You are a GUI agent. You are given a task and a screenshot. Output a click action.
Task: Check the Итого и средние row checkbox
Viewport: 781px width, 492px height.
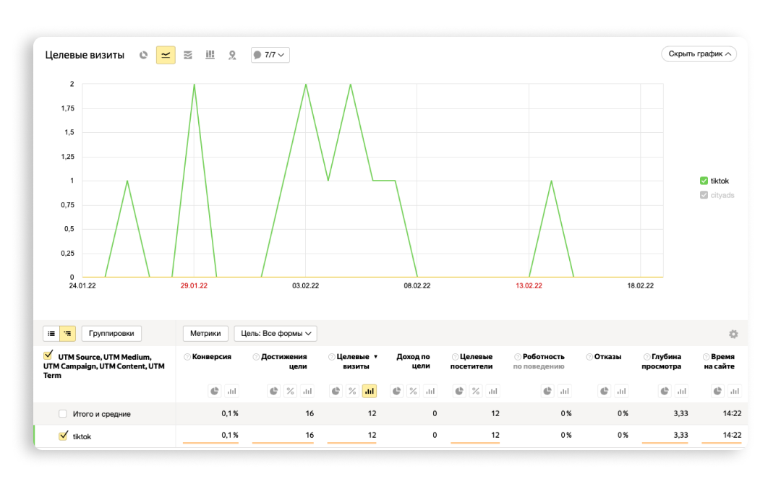pyautogui.click(x=62, y=414)
